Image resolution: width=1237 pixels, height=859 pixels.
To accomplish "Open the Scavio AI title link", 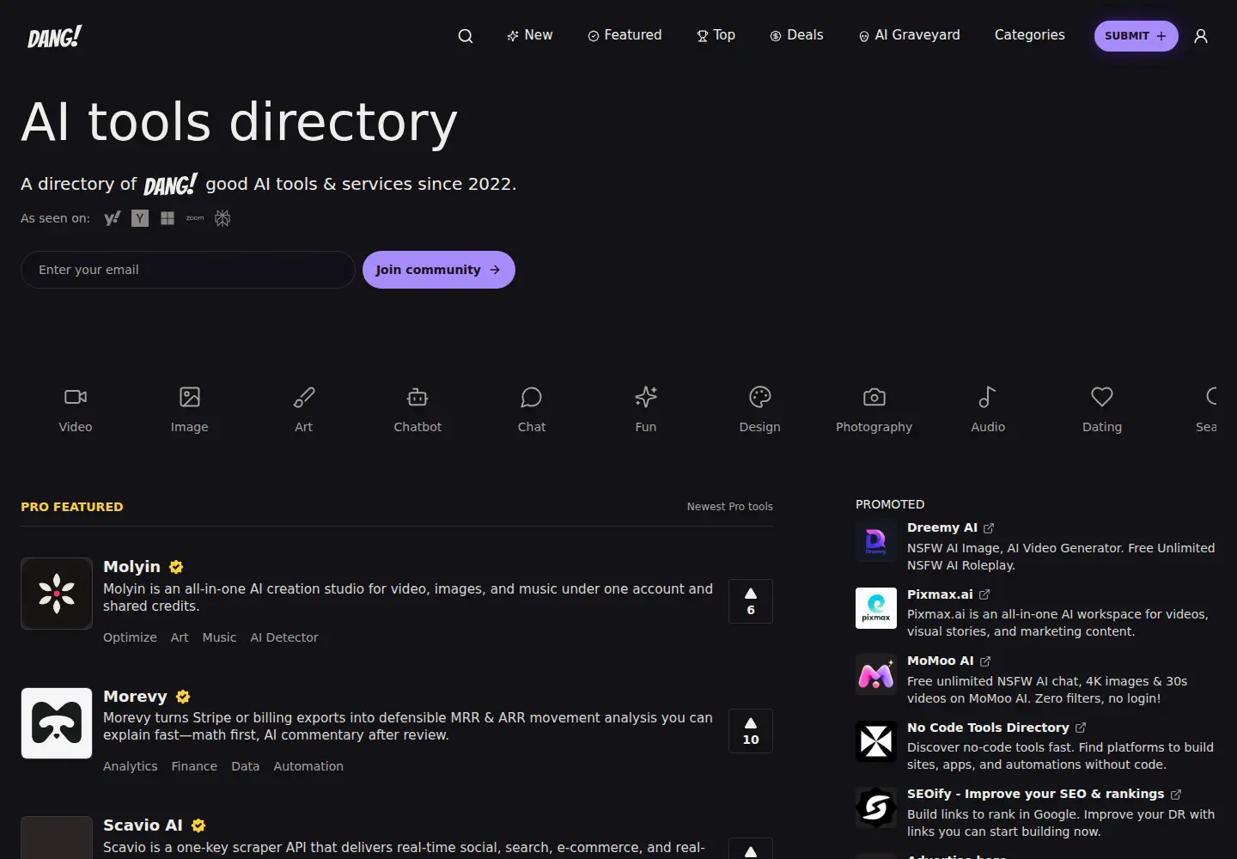I will pos(143,825).
